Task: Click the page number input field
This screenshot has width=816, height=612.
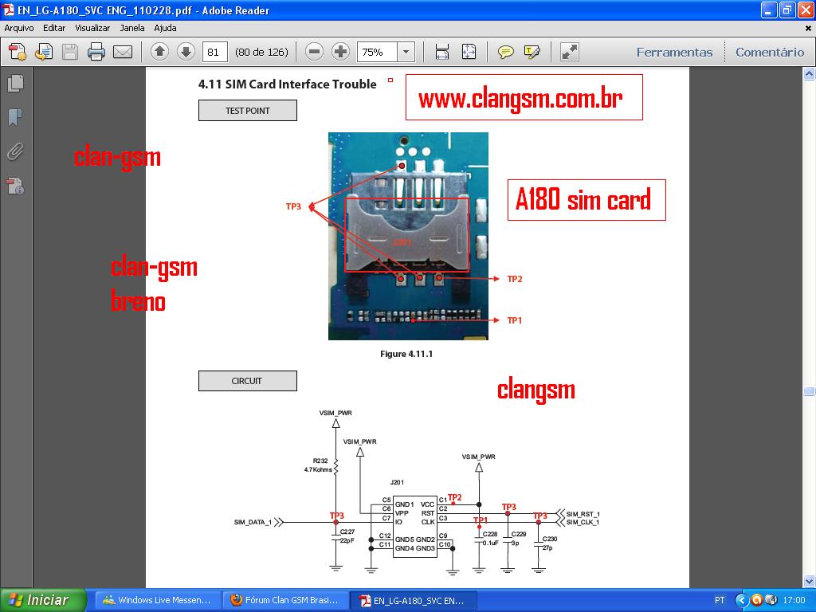Action: (215, 52)
